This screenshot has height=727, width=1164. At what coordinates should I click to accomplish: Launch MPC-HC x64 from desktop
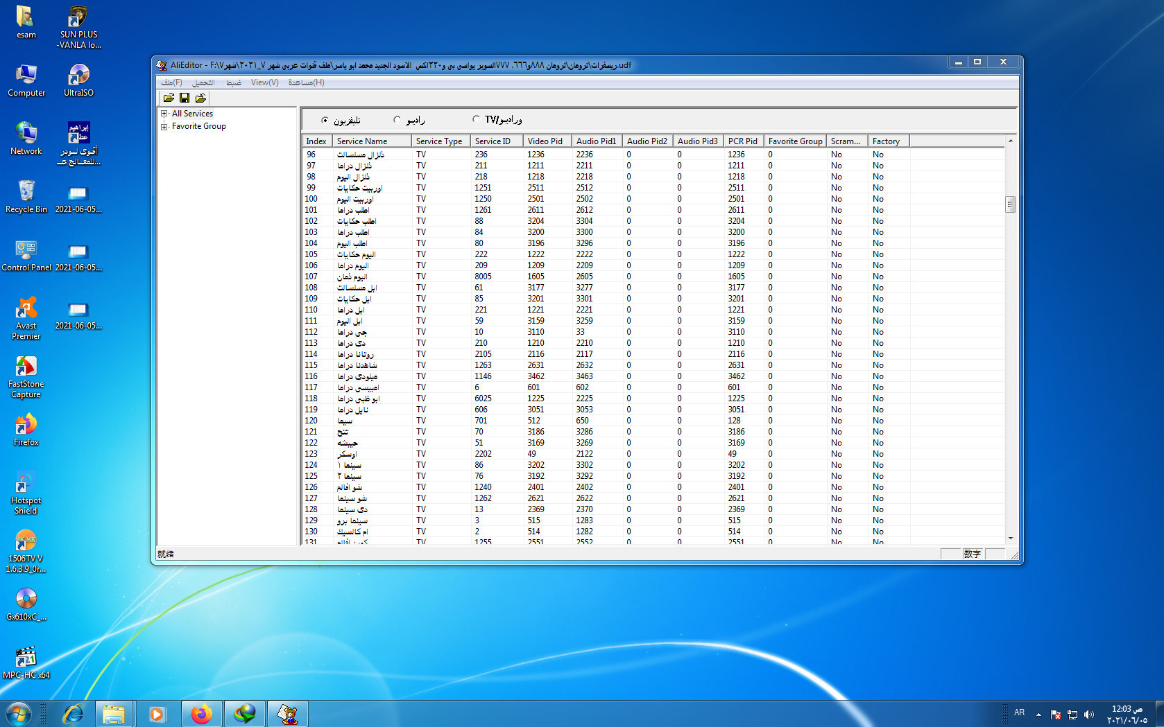click(x=26, y=662)
